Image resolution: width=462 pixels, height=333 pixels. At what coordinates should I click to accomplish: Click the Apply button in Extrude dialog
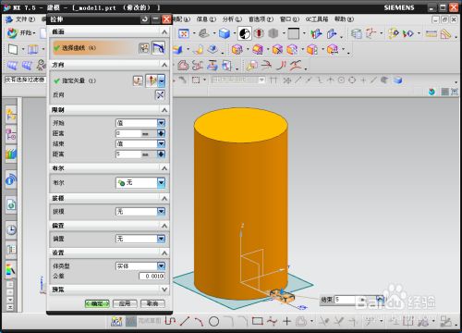coord(125,303)
